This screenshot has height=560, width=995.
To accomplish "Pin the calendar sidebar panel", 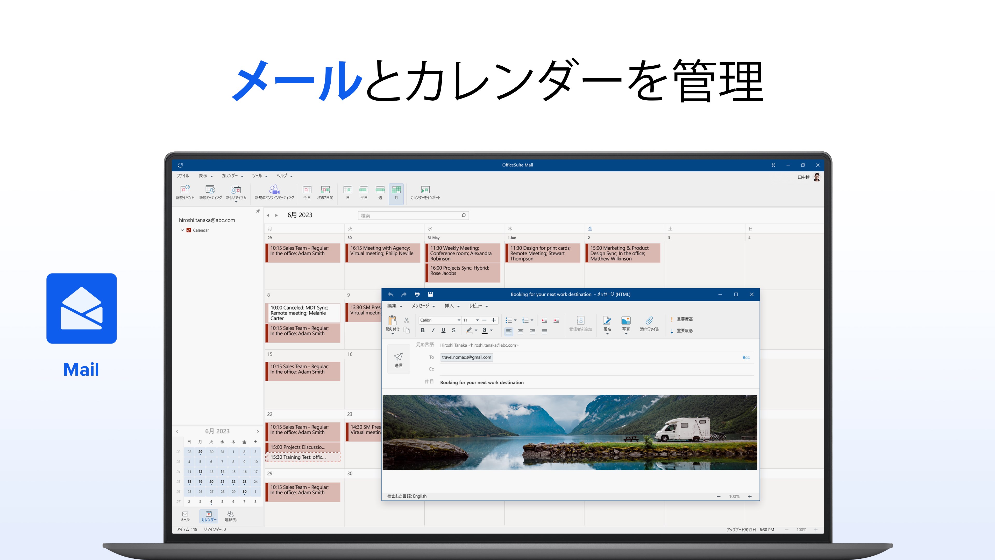I will 258,211.
